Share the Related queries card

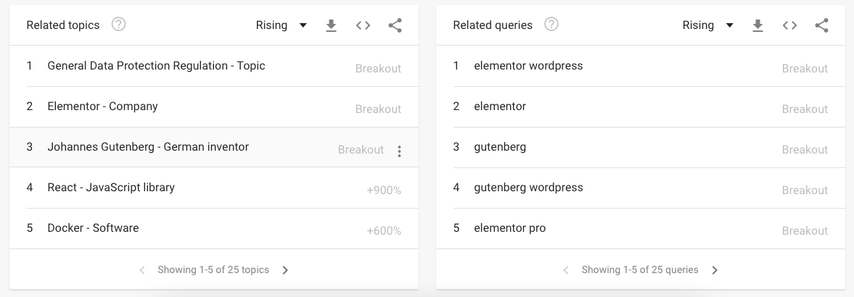click(x=821, y=25)
